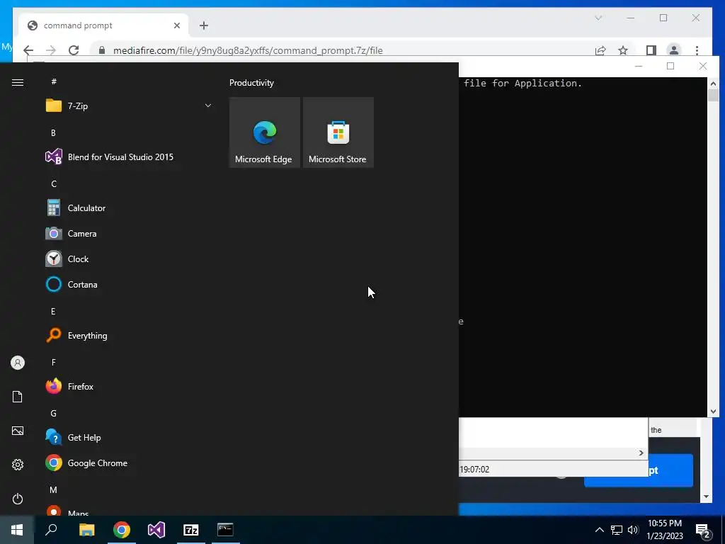
Task: Open Visual Studio from the taskbar
Action: point(156,530)
